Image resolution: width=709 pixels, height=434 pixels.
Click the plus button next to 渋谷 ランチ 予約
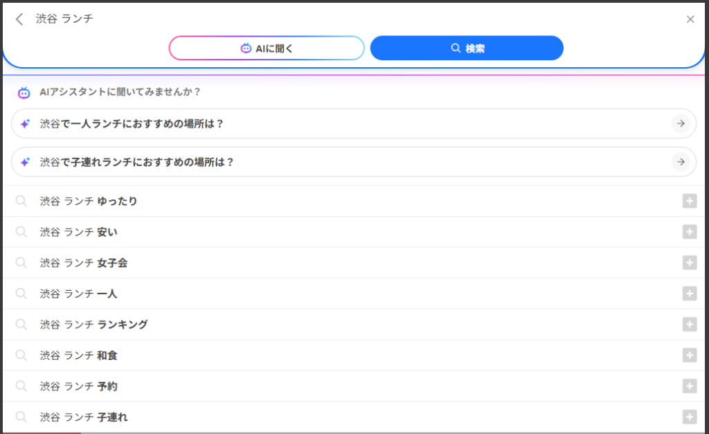tap(689, 386)
